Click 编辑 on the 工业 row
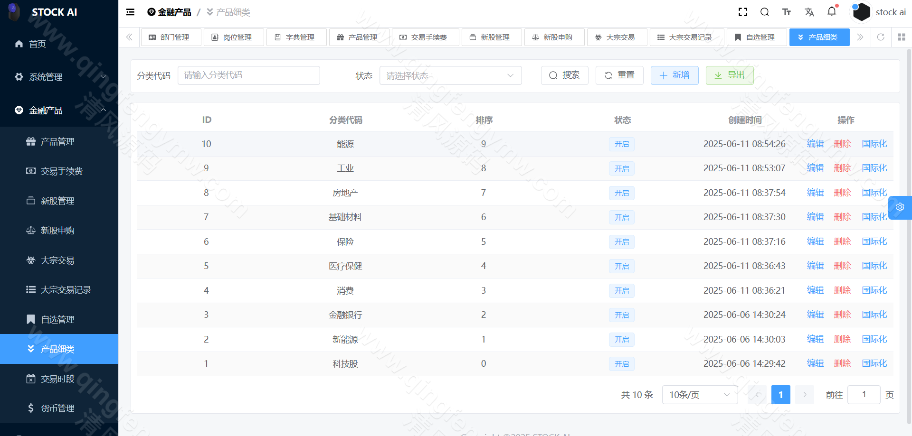The width and height of the screenshot is (912, 436). click(815, 168)
